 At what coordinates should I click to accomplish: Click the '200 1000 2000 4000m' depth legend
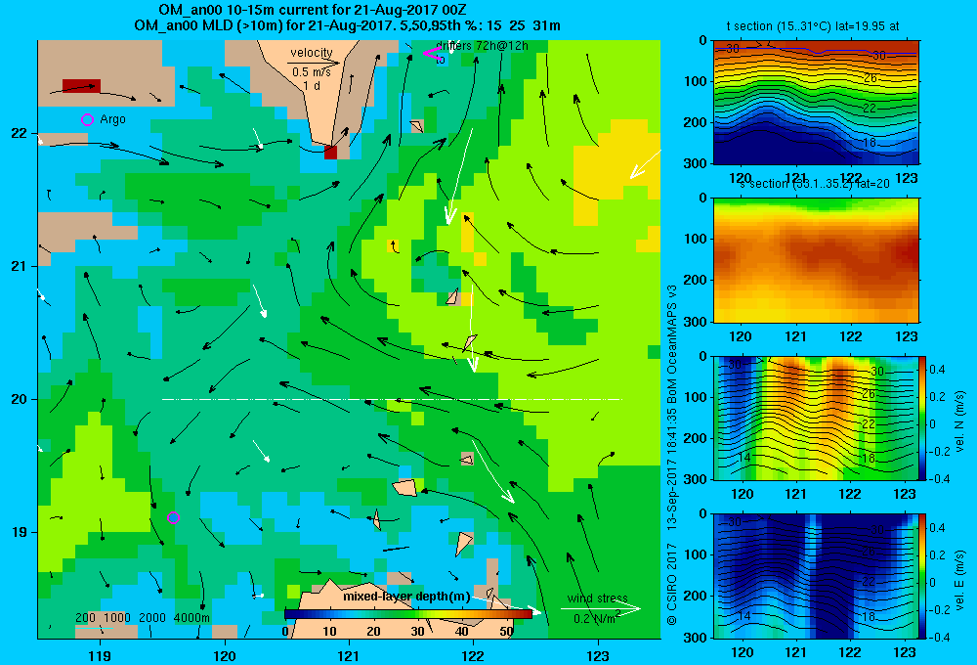coord(143,618)
